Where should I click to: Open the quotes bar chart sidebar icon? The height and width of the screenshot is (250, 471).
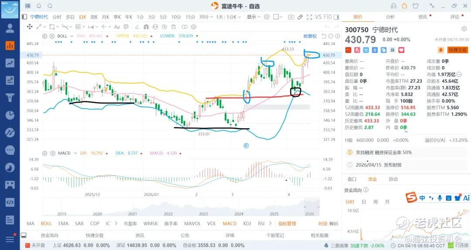(10, 45)
